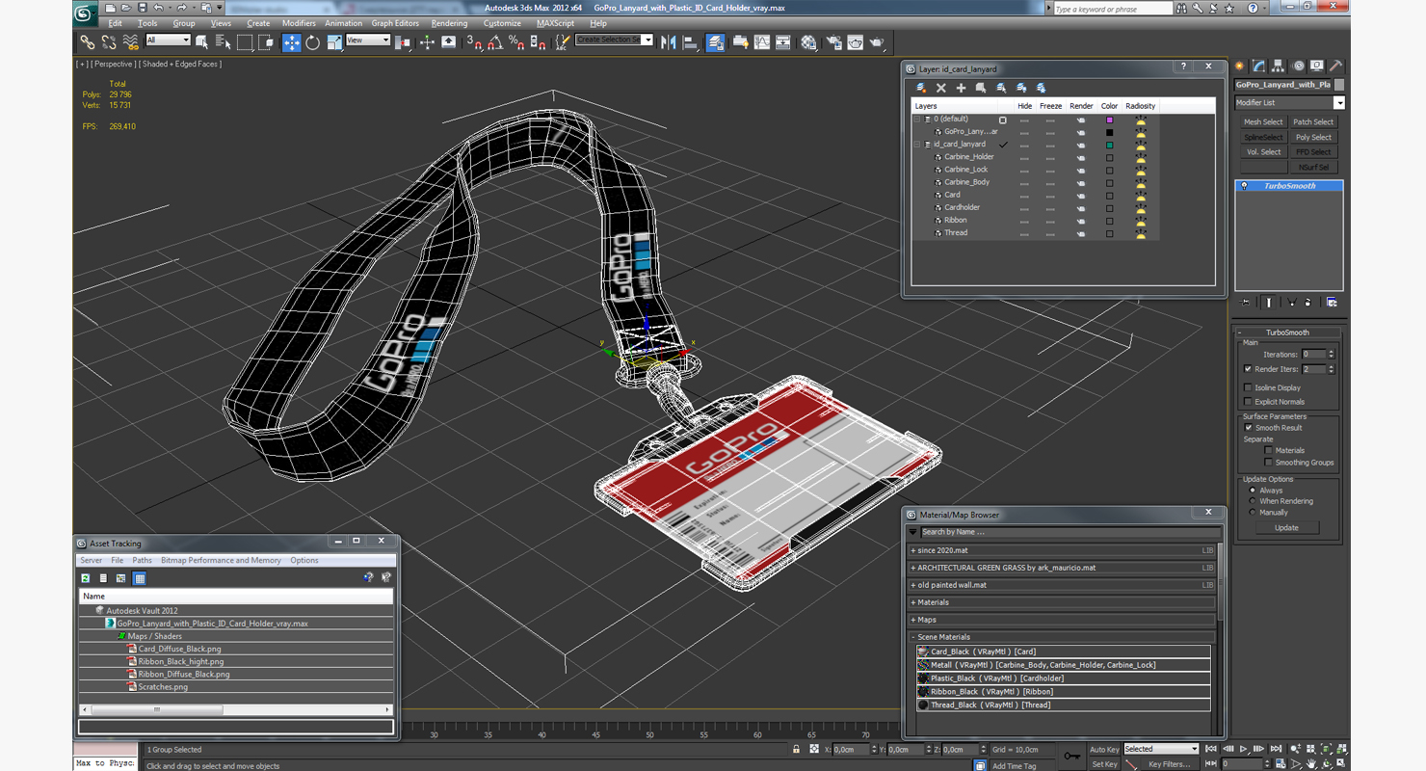Collapse id_card_lanyard layer tree
Screen dimensions: 1426x771
click(917, 145)
